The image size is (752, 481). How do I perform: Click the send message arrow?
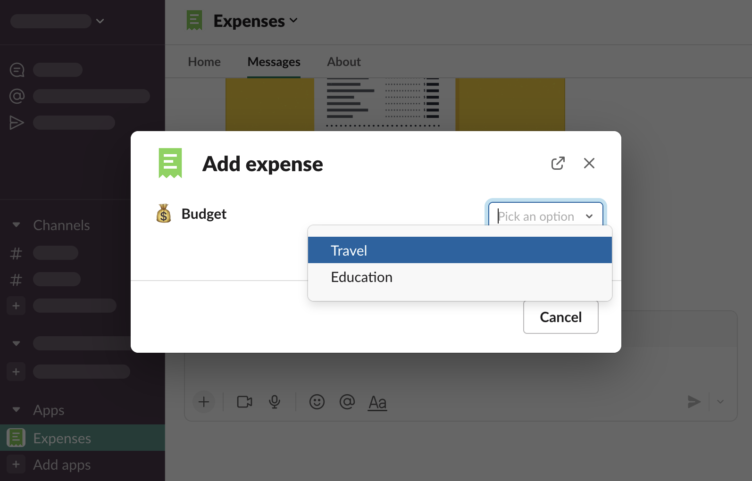(x=694, y=402)
